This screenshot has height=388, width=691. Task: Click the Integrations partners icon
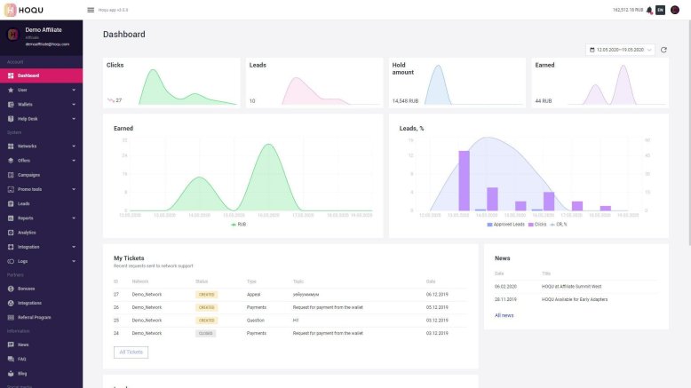click(x=11, y=303)
